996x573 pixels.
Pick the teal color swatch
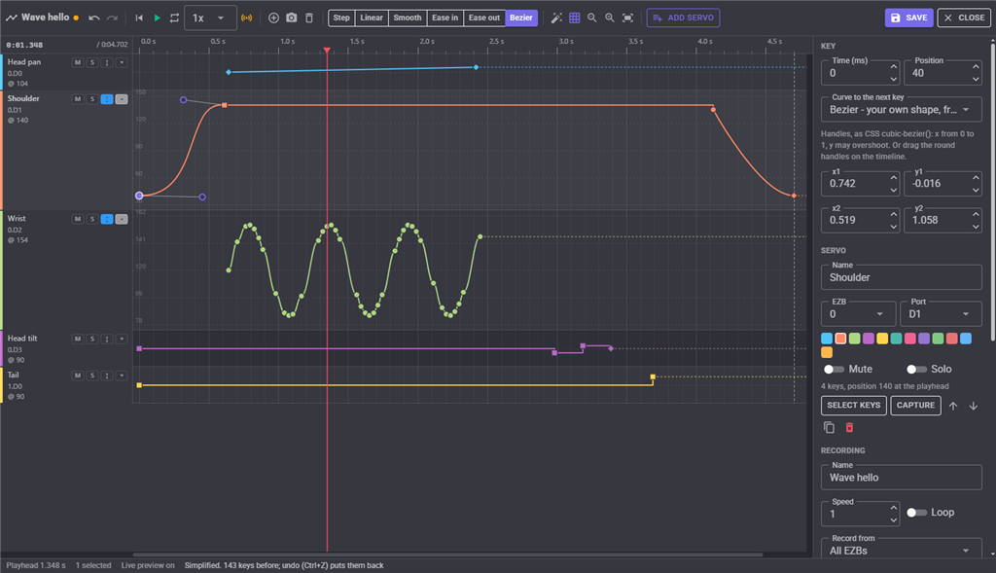[896, 339]
